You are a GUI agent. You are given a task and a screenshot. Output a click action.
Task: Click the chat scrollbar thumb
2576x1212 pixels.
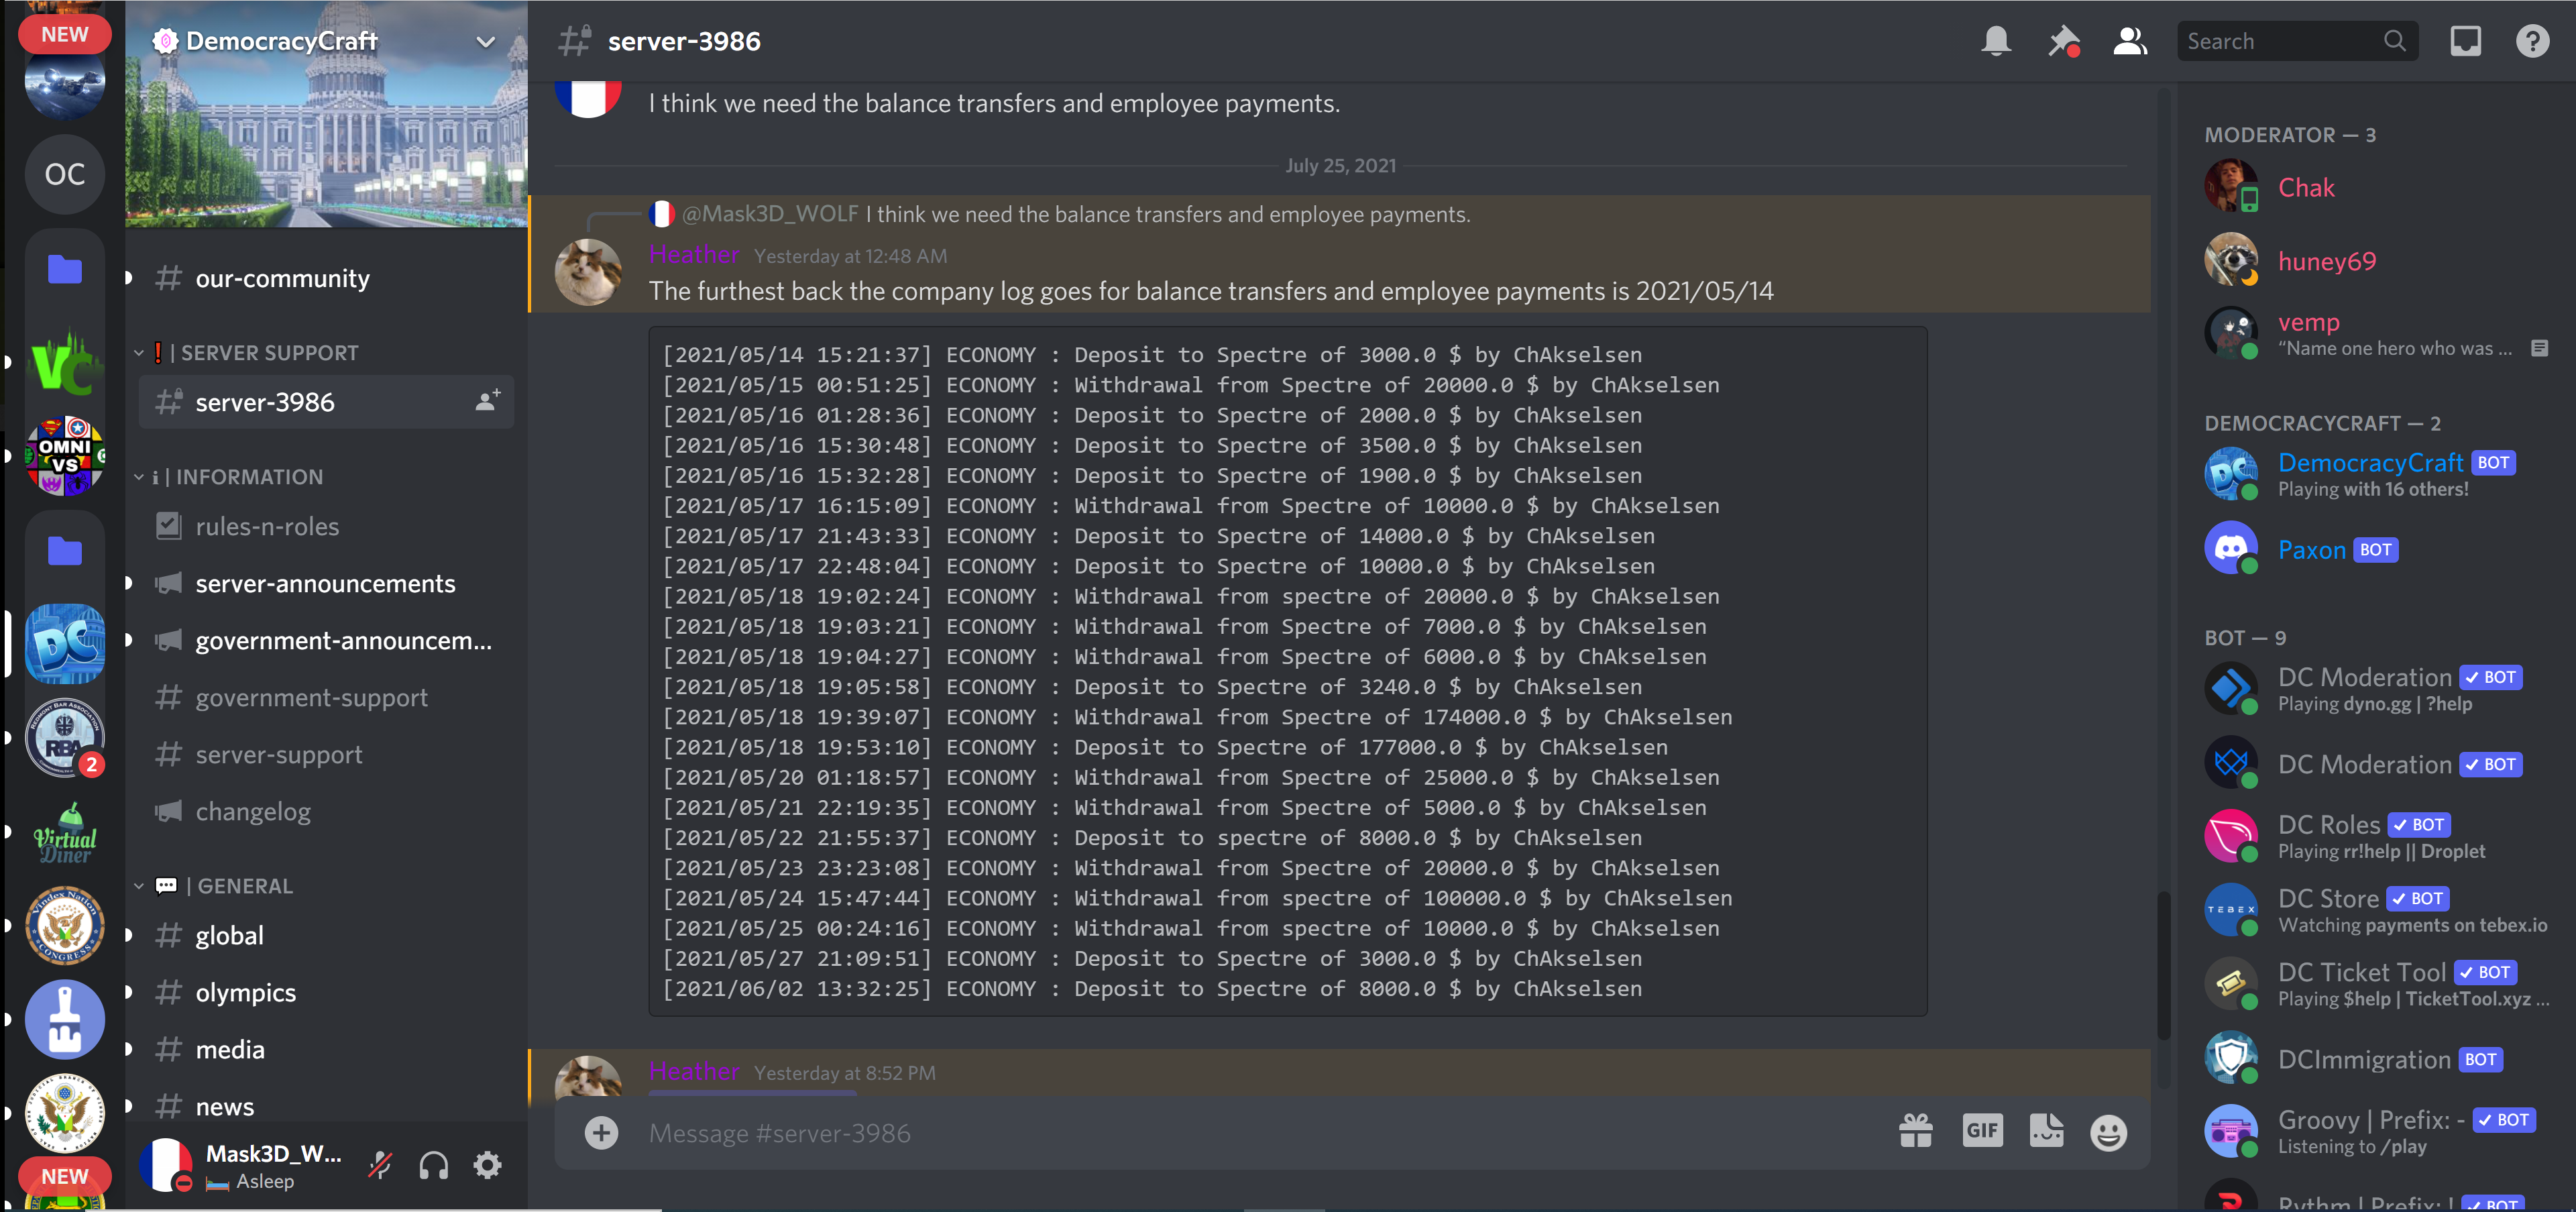[x=2163, y=965]
